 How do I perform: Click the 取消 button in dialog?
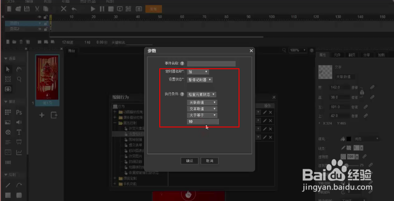(x=210, y=161)
